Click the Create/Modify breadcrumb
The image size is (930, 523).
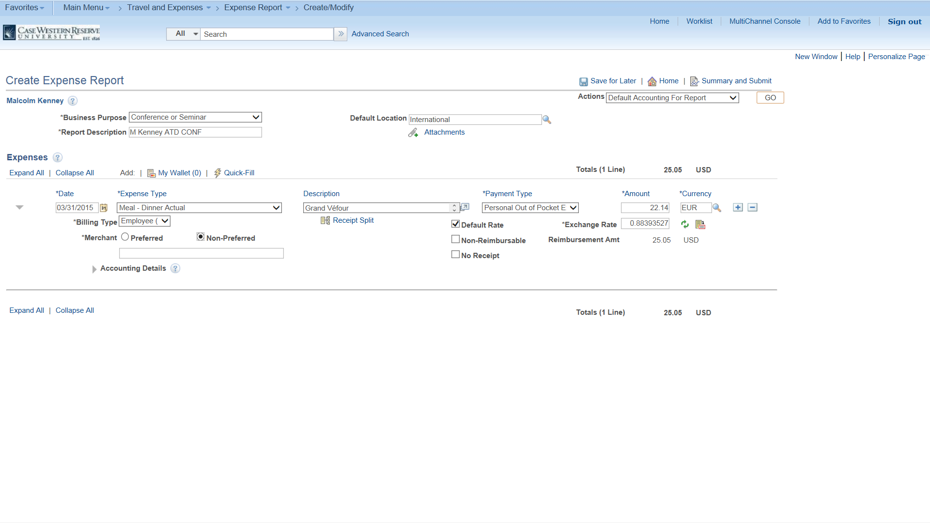click(x=328, y=8)
